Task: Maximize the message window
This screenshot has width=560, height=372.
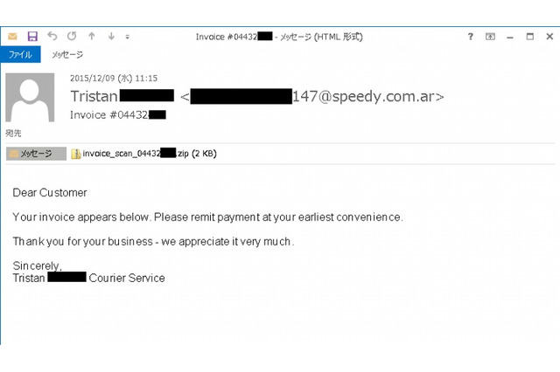Action: pyautogui.click(x=530, y=37)
